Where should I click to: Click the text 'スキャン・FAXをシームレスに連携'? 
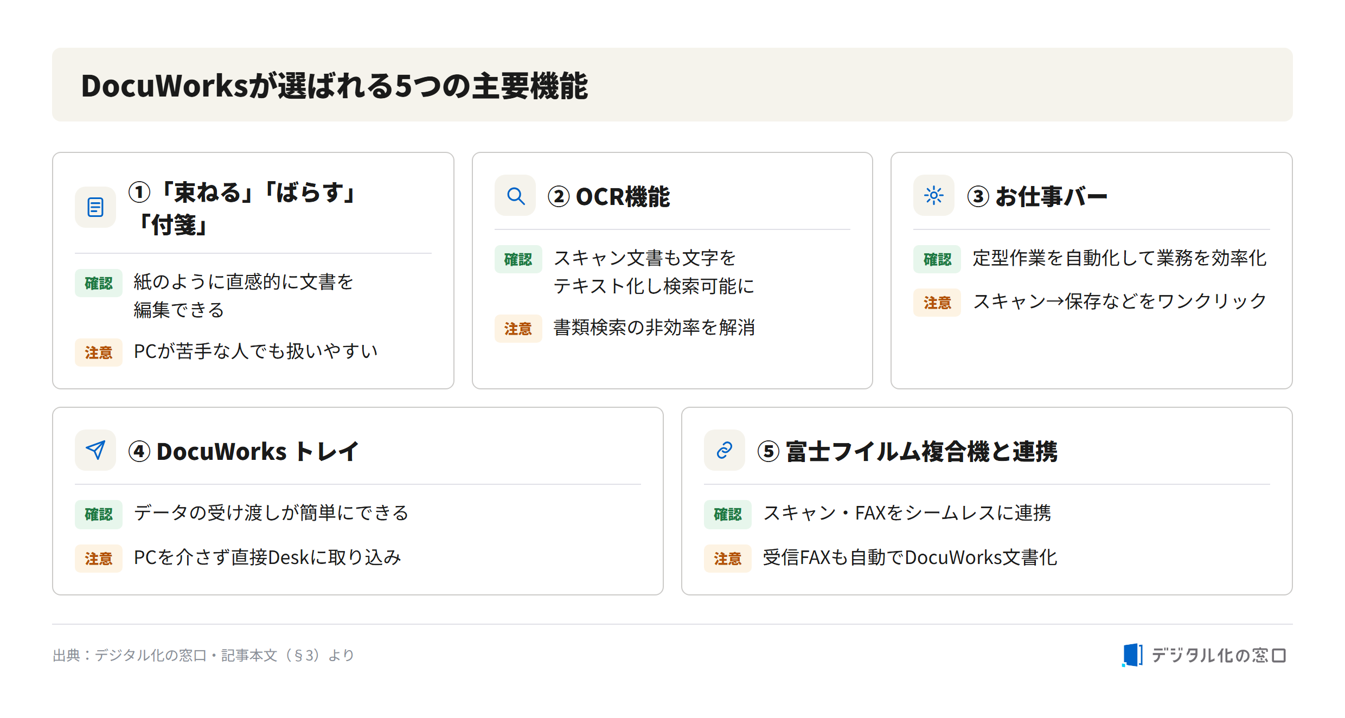pyautogui.click(x=907, y=513)
